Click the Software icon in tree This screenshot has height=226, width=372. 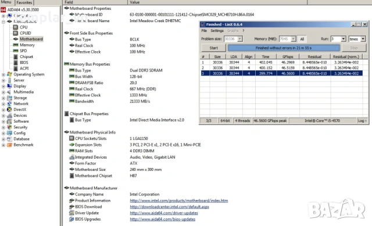[9, 121]
